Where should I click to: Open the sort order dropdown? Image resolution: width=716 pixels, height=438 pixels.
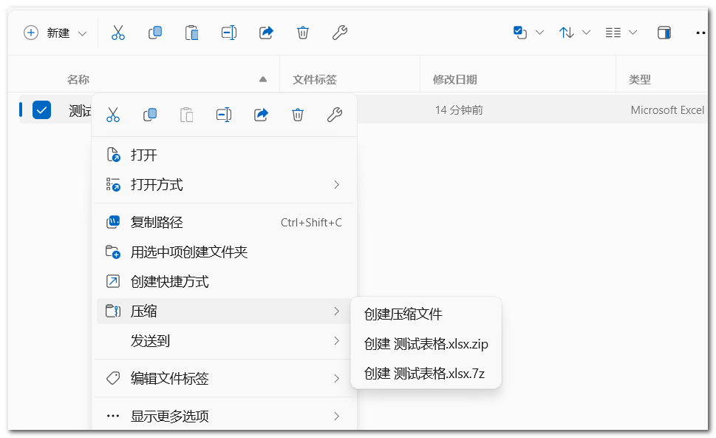(575, 33)
